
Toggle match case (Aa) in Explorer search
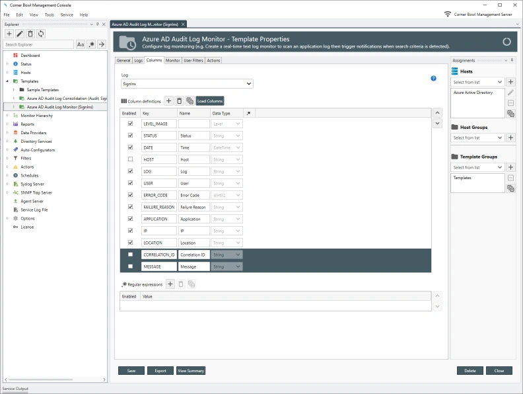click(x=81, y=44)
